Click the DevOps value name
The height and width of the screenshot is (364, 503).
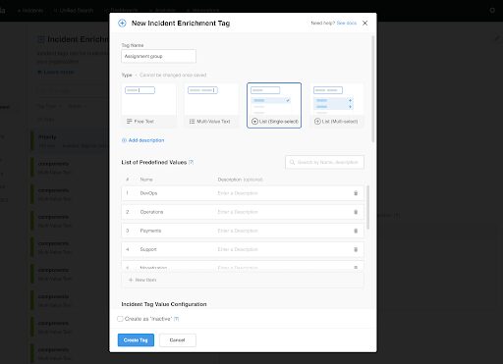148,193
